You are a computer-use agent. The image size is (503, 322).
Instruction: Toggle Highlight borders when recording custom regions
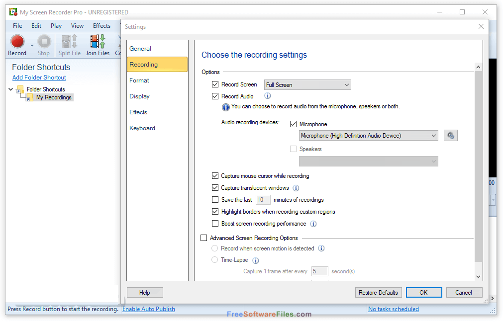click(215, 212)
